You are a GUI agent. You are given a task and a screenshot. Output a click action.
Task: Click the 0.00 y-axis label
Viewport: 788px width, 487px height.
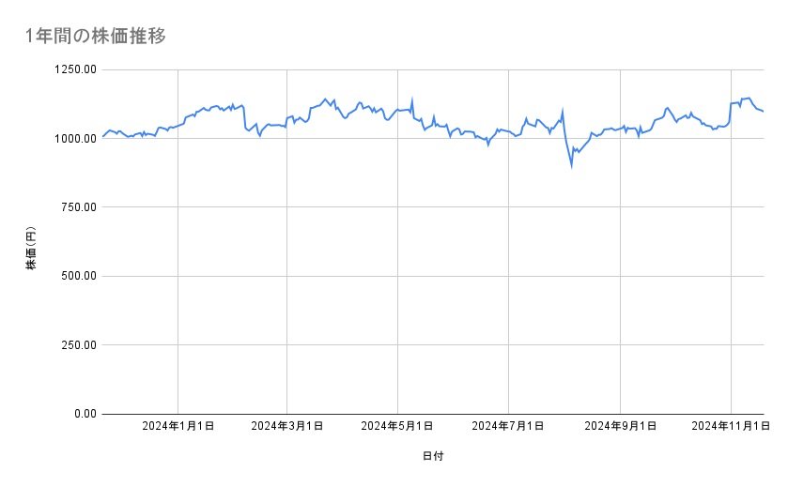(82, 414)
